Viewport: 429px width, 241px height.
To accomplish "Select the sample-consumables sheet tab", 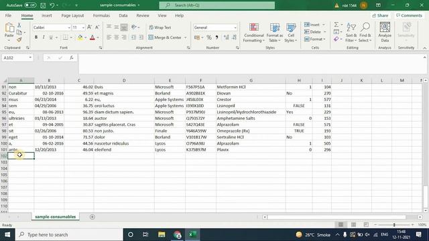I will point(55,217).
